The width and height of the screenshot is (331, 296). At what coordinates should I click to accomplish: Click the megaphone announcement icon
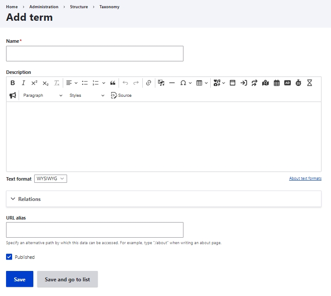click(13, 95)
